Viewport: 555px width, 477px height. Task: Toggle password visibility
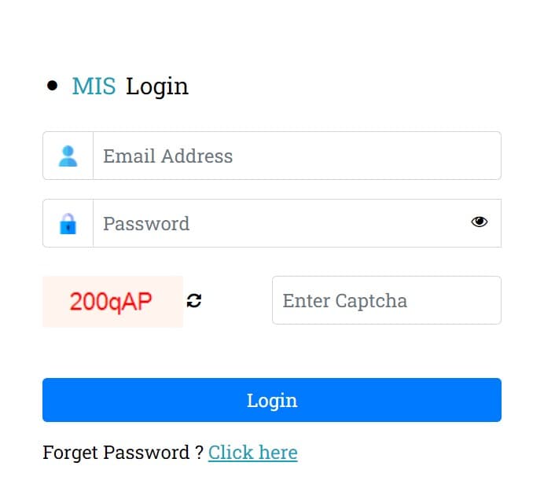coord(480,222)
